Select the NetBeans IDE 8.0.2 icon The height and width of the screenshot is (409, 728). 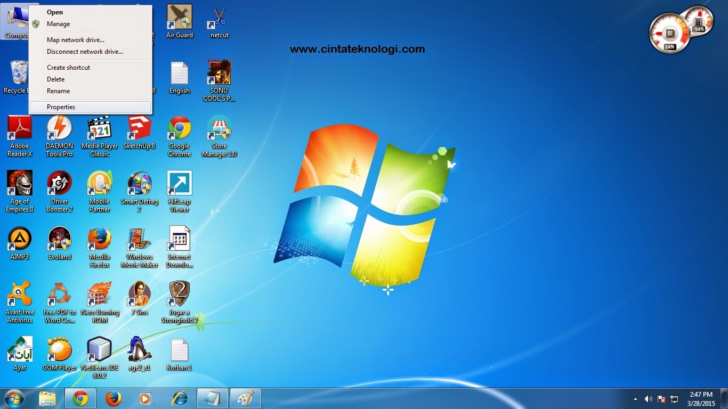click(x=100, y=357)
